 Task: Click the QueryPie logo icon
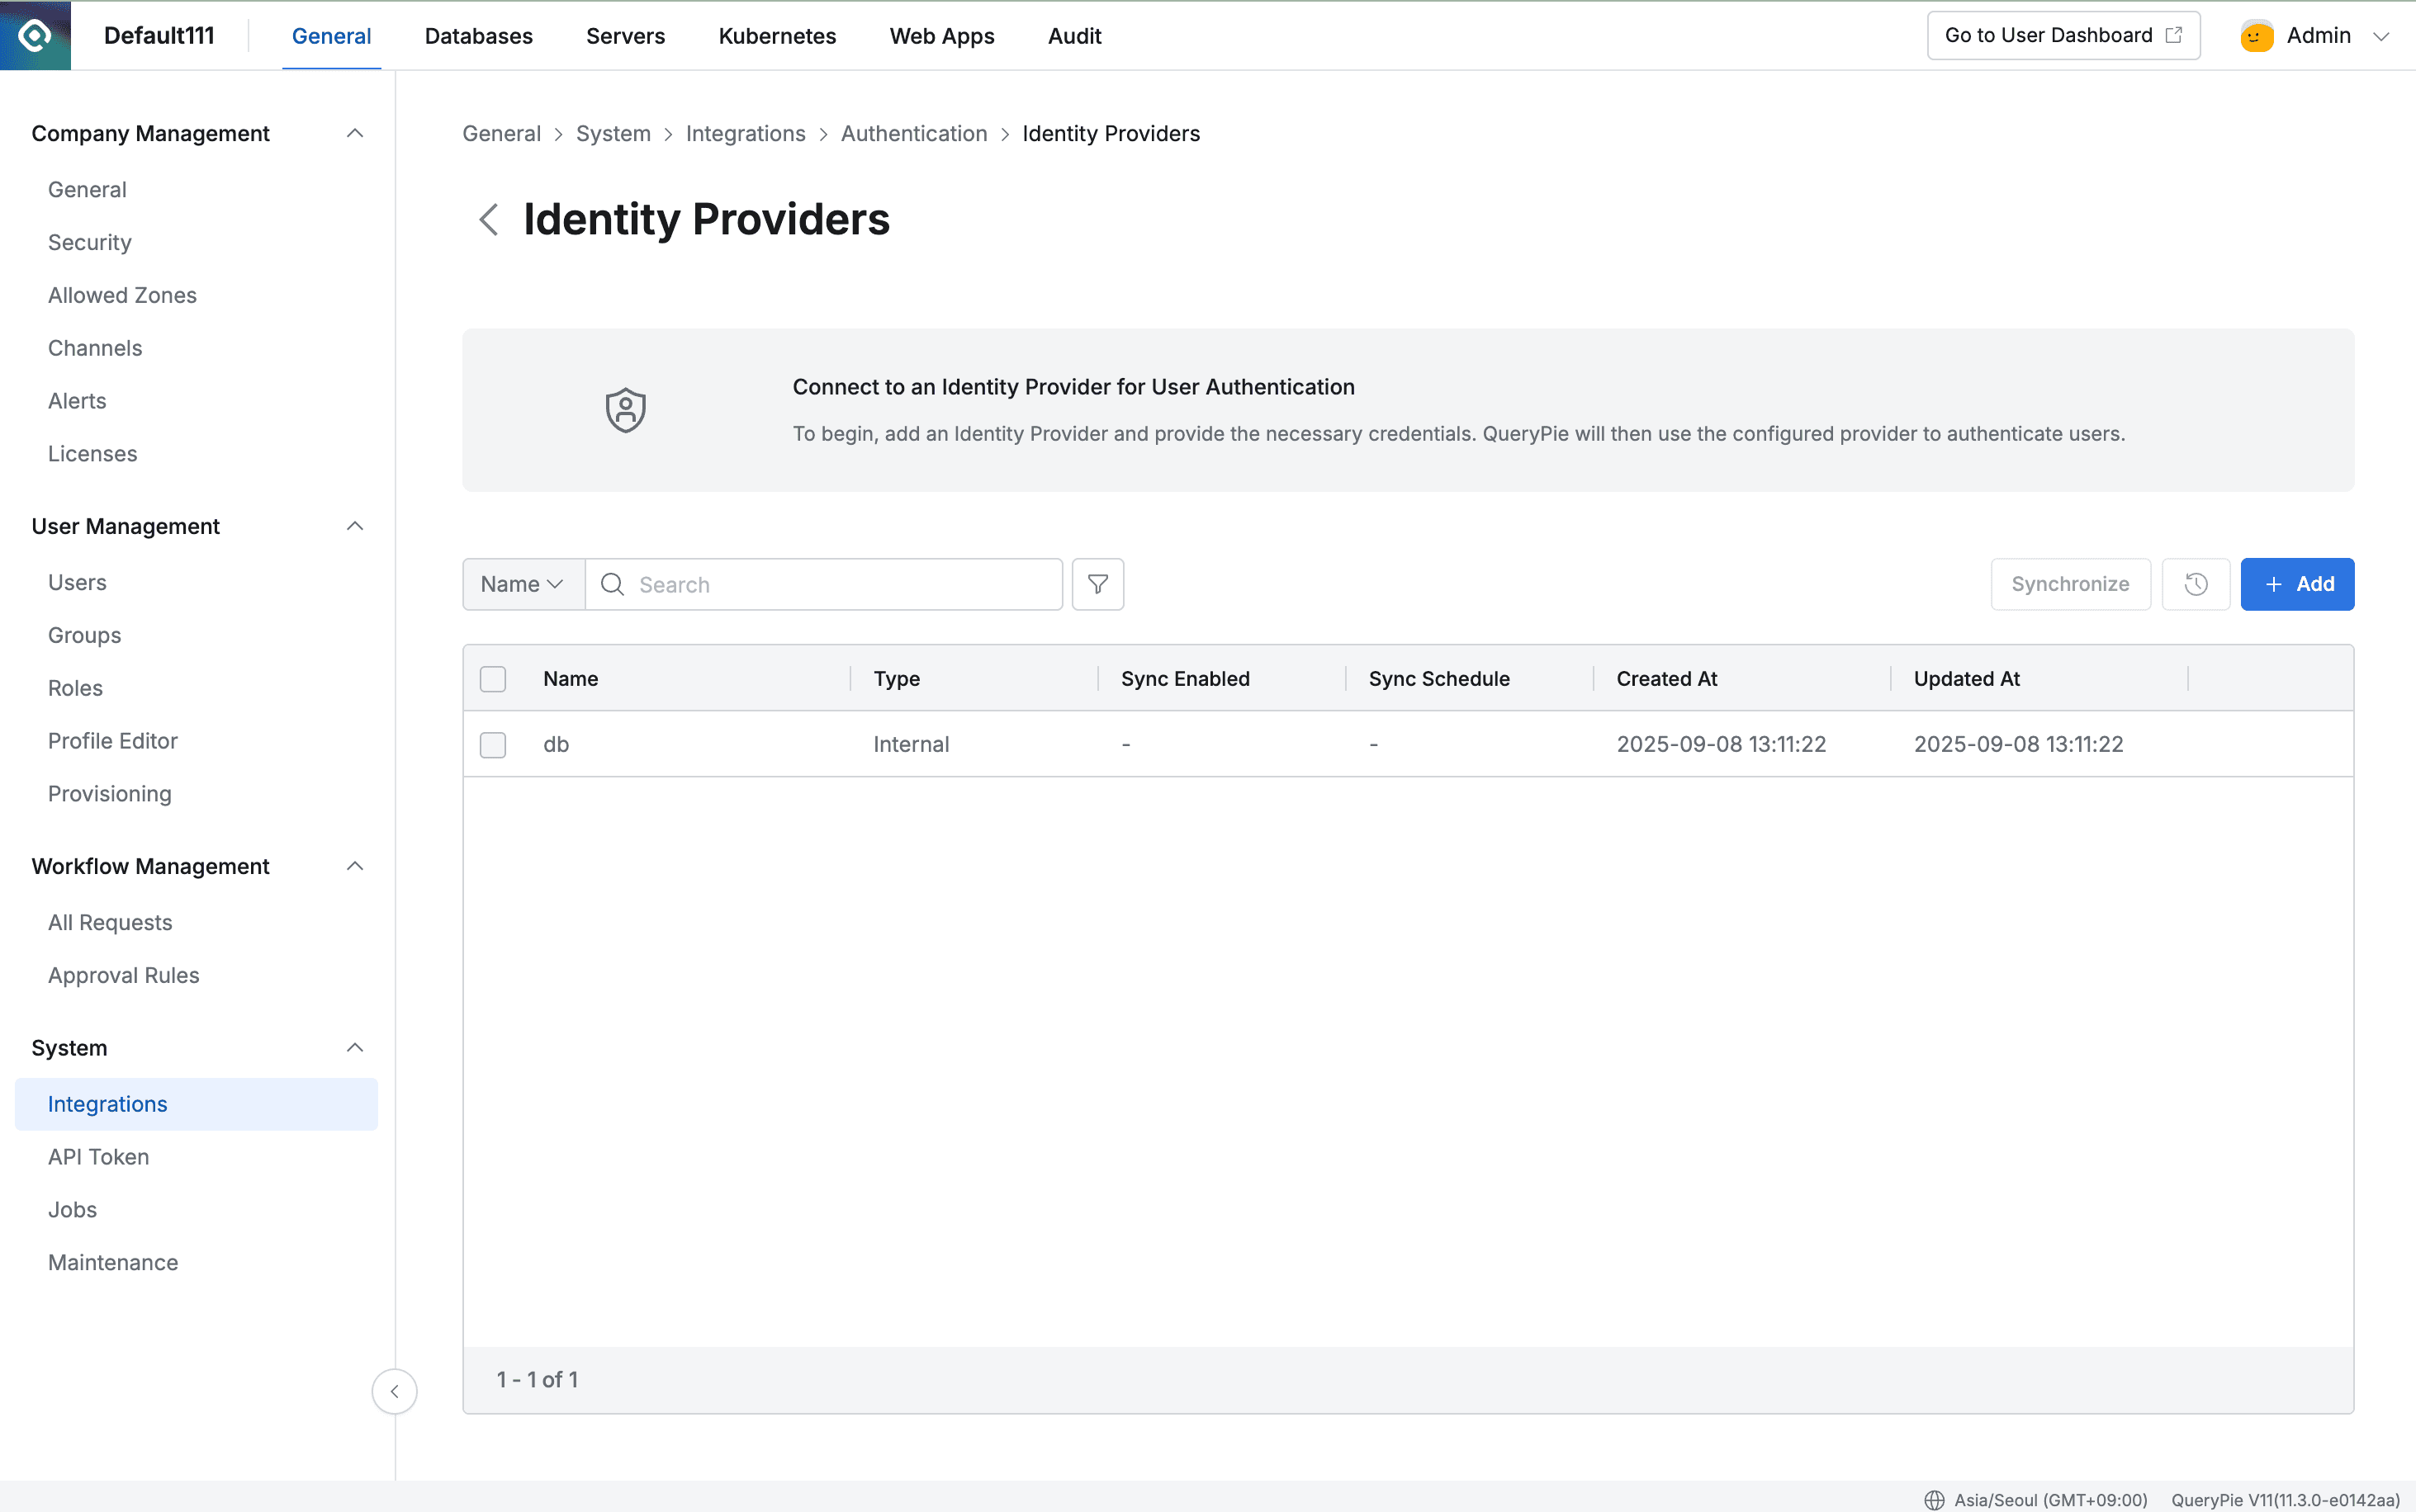tap(35, 35)
